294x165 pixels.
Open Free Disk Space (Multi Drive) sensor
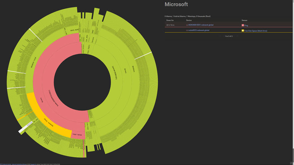tap(257, 31)
